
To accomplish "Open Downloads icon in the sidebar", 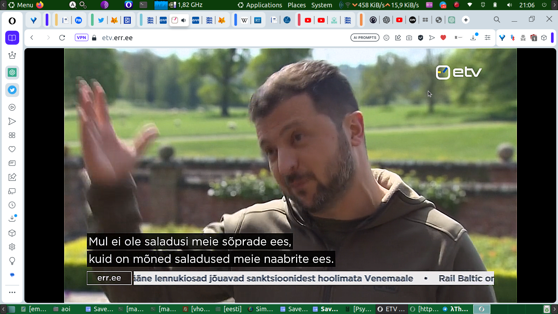I will (12, 218).
